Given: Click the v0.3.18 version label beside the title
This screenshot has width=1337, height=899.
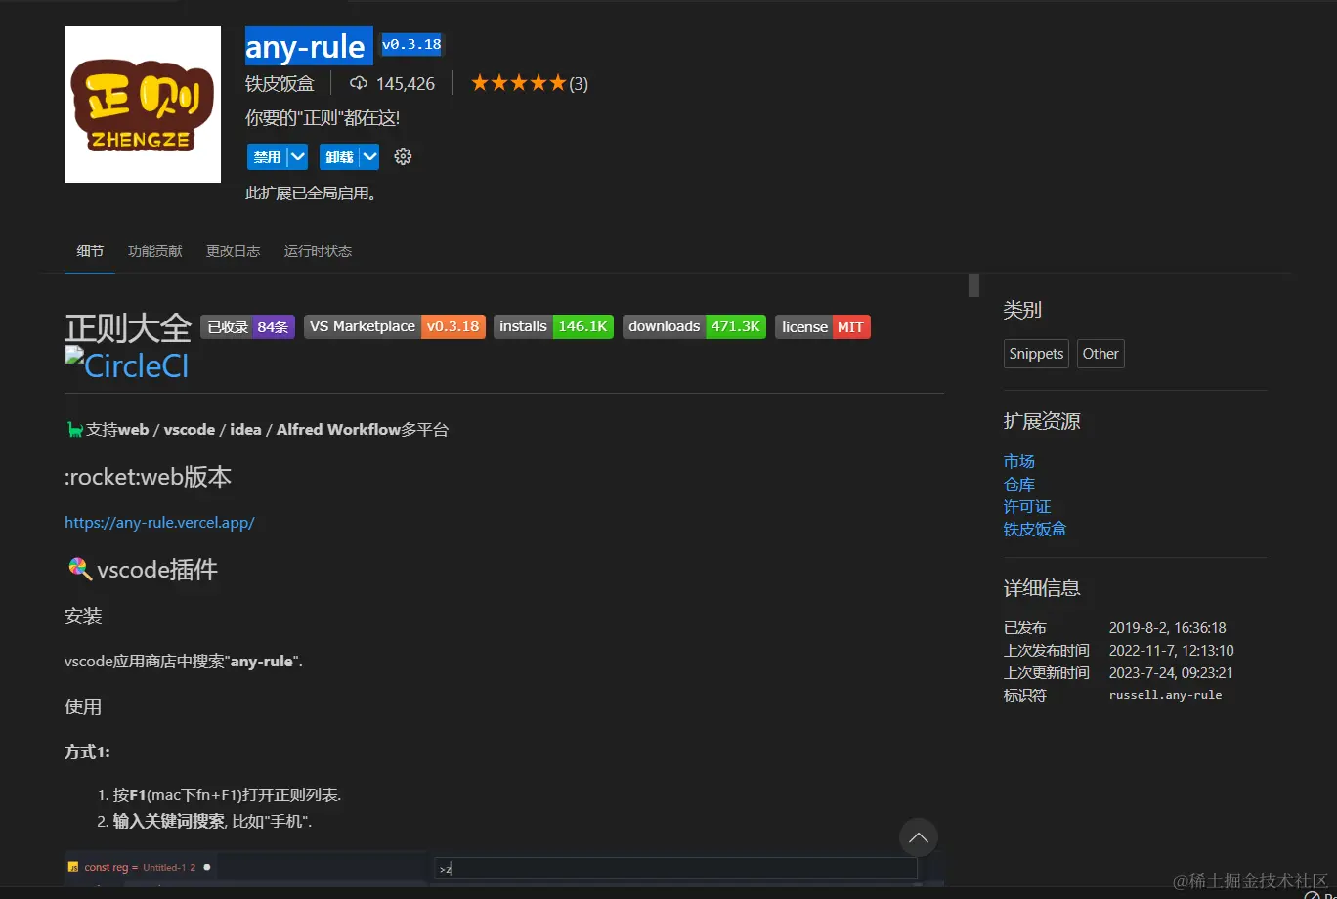Looking at the screenshot, I should pyautogui.click(x=411, y=44).
